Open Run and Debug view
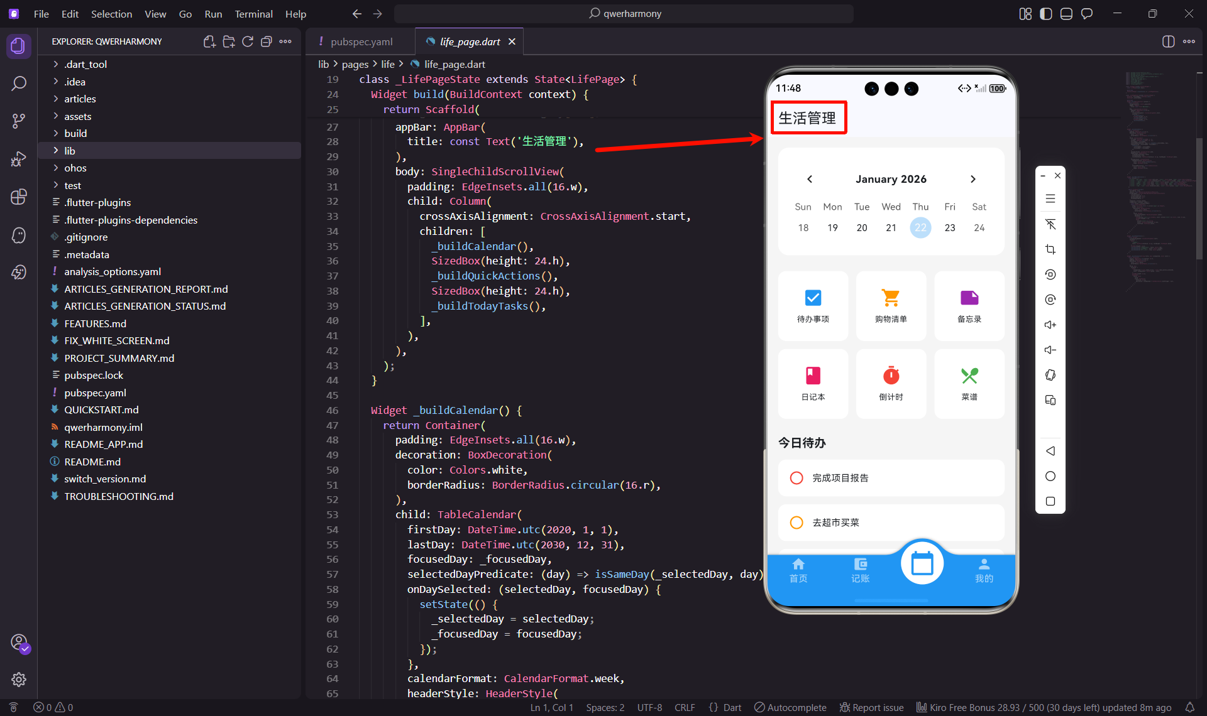This screenshot has height=716, width=1207. pos(19,159)
